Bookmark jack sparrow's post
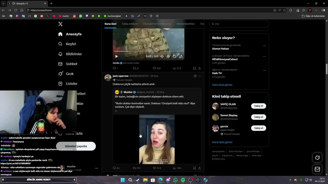 point(194,168)
